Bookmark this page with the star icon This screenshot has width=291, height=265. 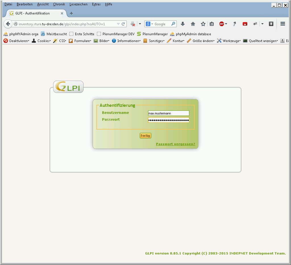(x=203, y=24)
